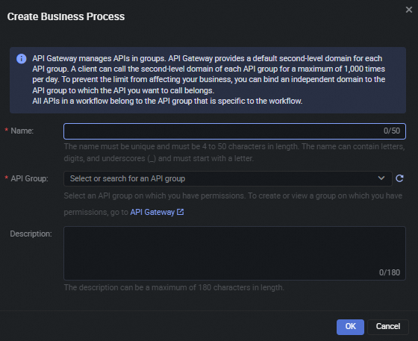Click the API Gateway info banner text

pyautogui.click(x=209, y=80)
